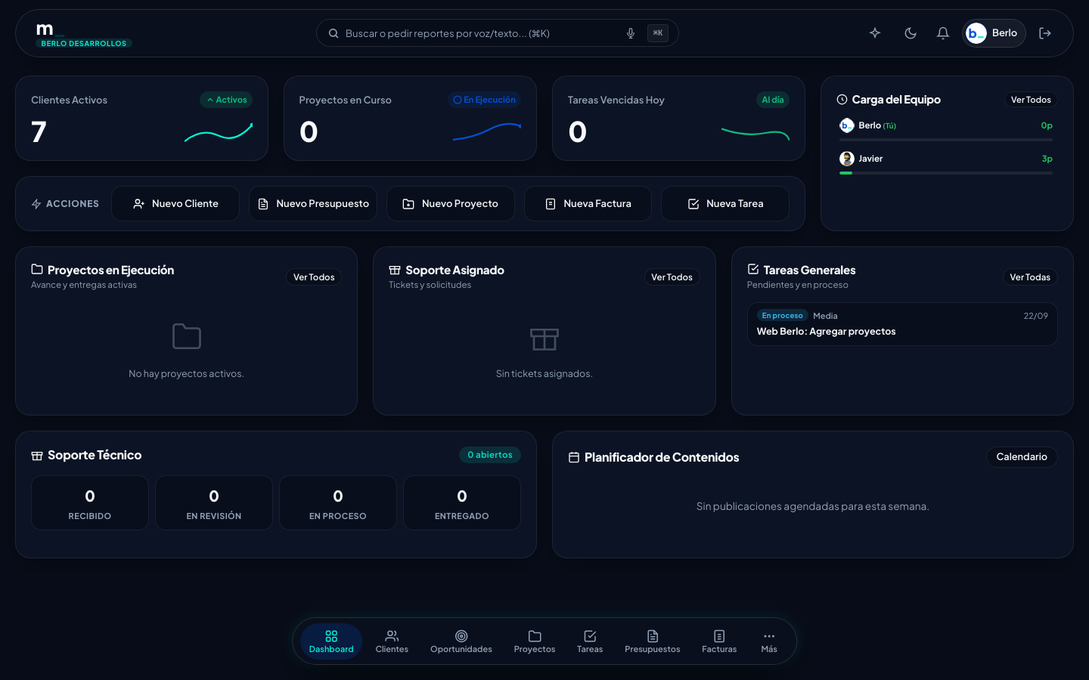1089x680 pixels.
Task: Click the Berlo Desarrollos logo
Action: 83,35
